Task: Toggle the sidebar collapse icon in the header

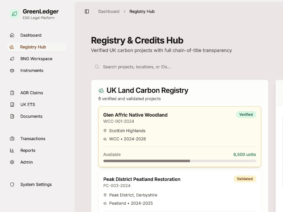Action: click(87, 11)
